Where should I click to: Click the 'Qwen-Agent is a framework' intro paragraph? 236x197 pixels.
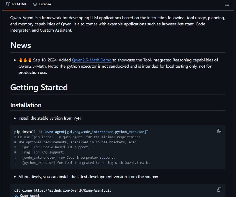(x=117, y=24)
